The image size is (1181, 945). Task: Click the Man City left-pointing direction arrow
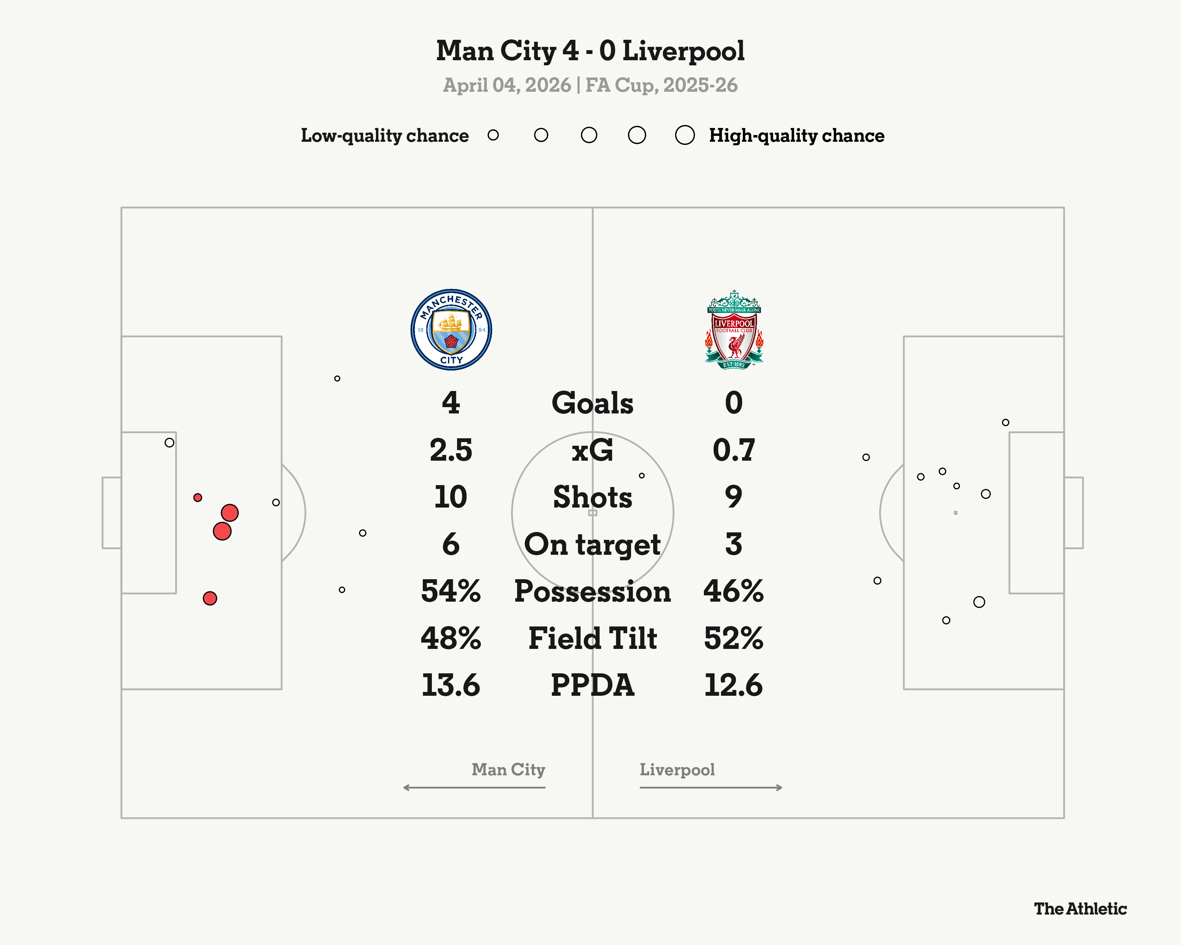pyautogui.click(x=474, y=787)
